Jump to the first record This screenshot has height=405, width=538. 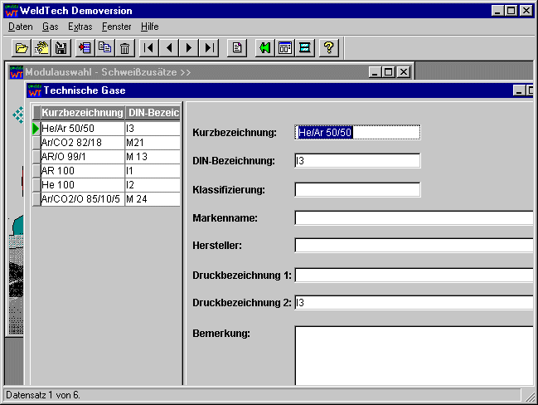pos(149,48)
